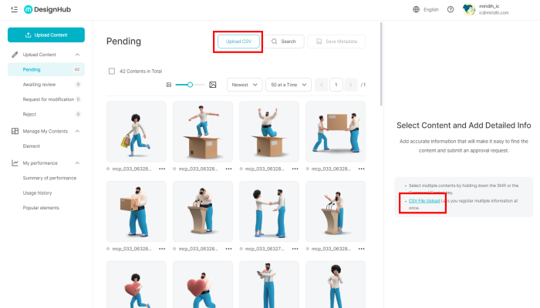540x308 pixels.
Task: Click the small thumbnail size icon
Action: coord(168,84)
